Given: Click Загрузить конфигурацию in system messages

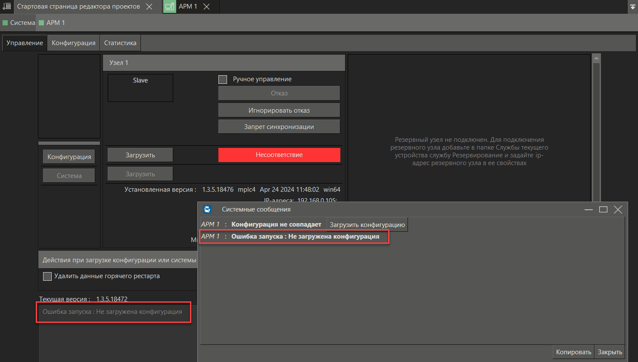Looking at the screenshot, I should [x=367, y=225].
